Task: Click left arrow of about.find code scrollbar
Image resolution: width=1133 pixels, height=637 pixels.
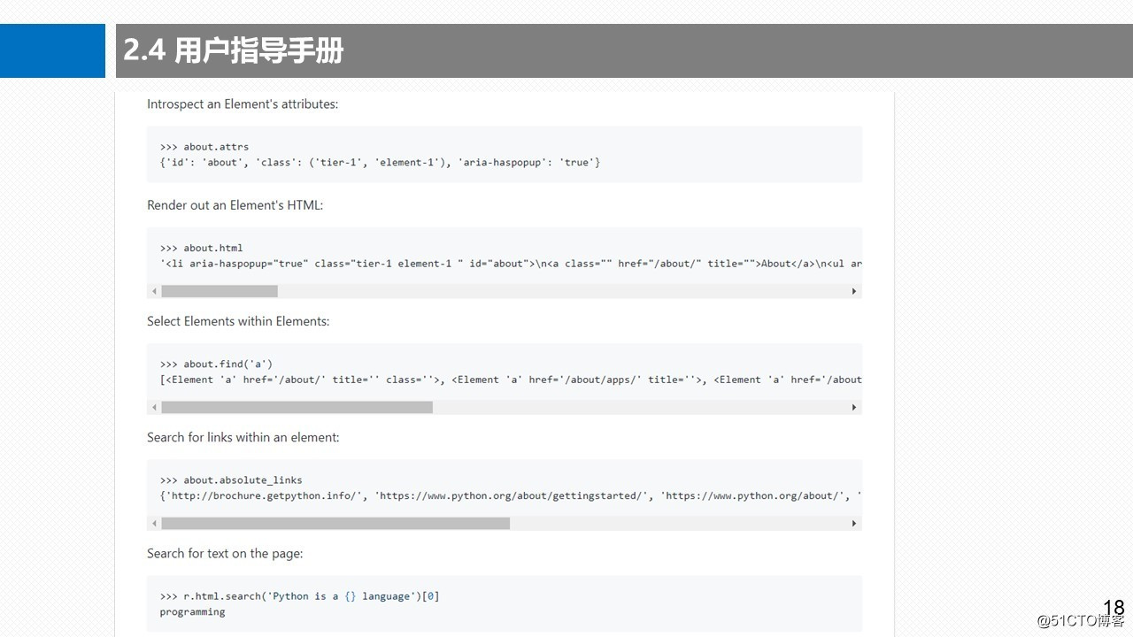Action: coord(154,407)
